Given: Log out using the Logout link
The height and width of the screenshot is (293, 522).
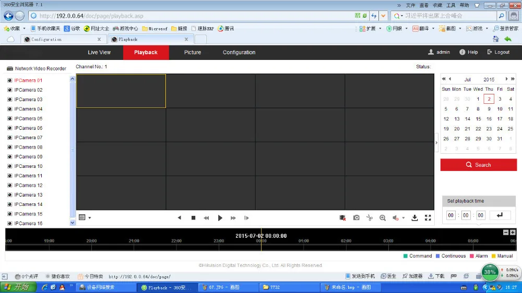Looking at the screenshot, I should click(499, 52).
